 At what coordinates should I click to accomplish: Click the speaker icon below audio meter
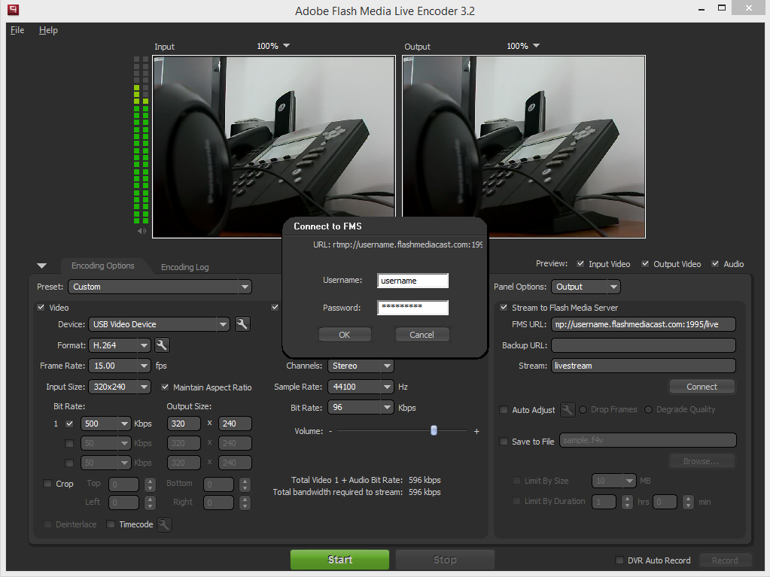point(142,231)
